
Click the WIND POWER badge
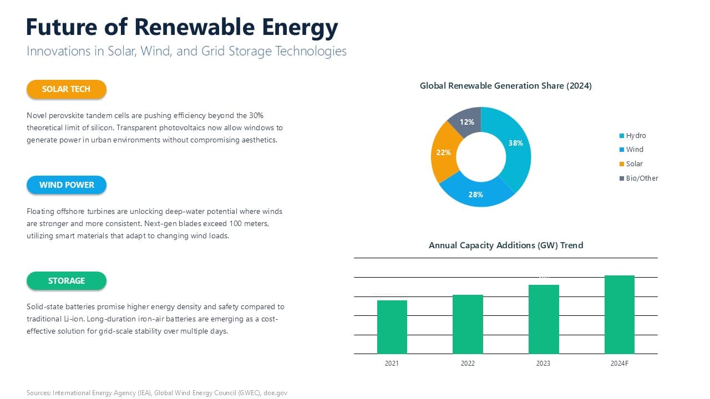66,185
